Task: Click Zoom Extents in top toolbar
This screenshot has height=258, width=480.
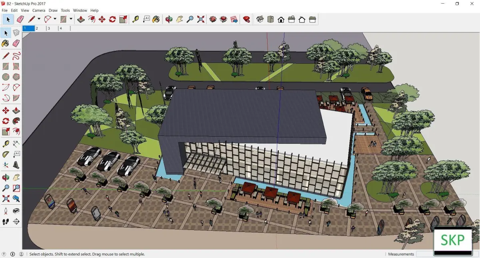Action: [200, 19]
